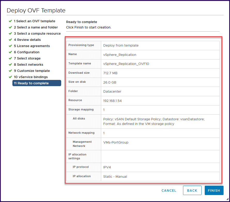Click the 'Management Network' row label
Image resolution: width=230 pixels, height=202 pixels.
[x=82, y=144]
